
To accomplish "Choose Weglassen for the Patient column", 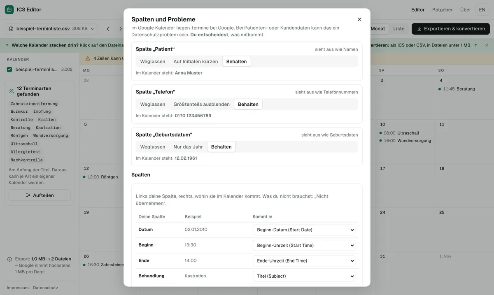I will [x=153, y=61].
